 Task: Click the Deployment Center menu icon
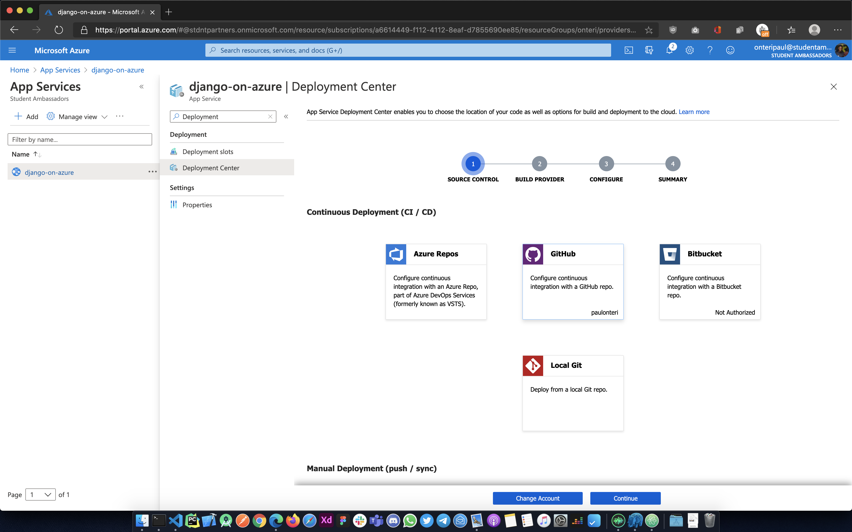pyautogui.click(x=174, y=167)
